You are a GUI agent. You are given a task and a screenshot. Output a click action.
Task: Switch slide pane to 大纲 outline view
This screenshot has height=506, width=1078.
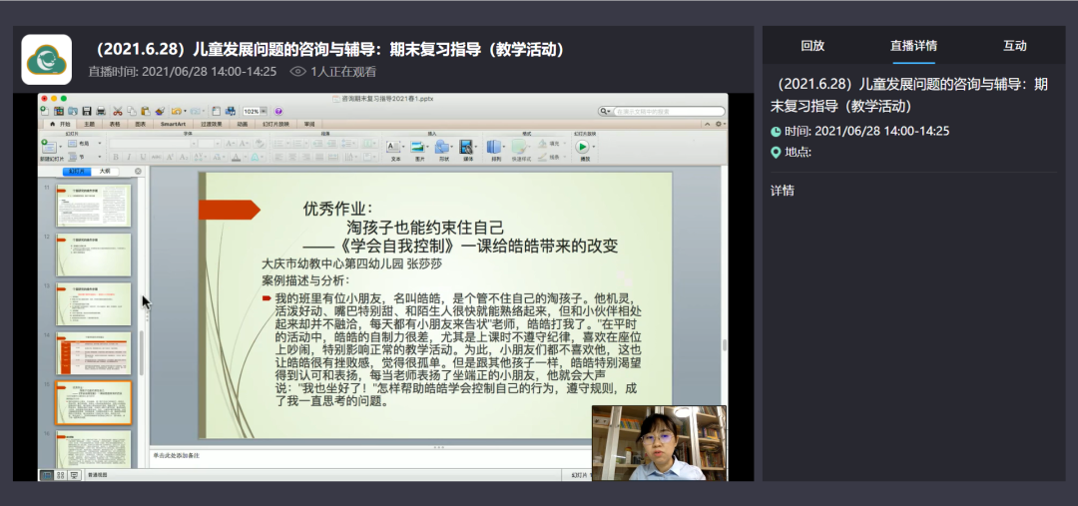105,172
